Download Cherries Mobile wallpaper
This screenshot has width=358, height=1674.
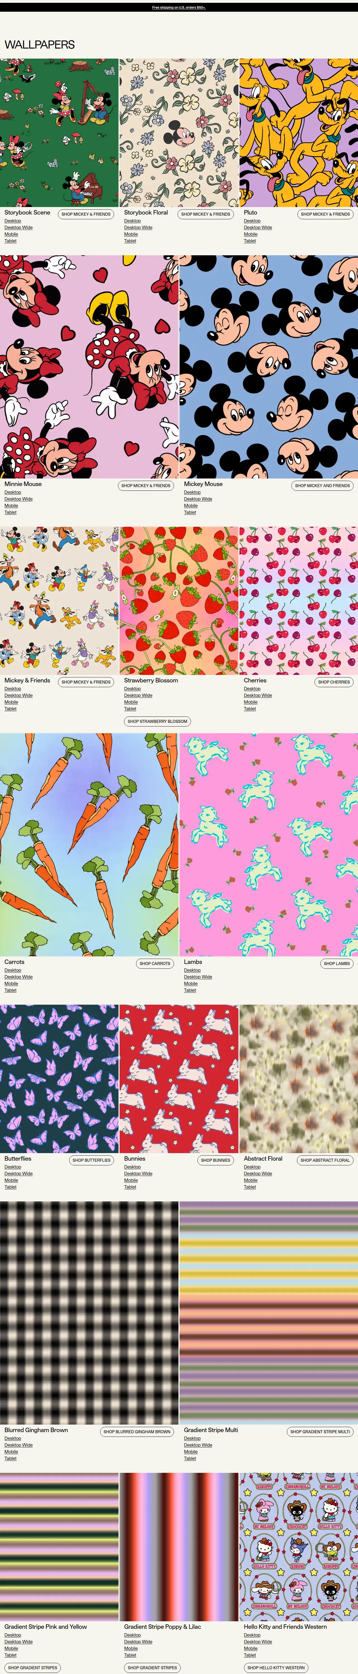click(250, 702)
